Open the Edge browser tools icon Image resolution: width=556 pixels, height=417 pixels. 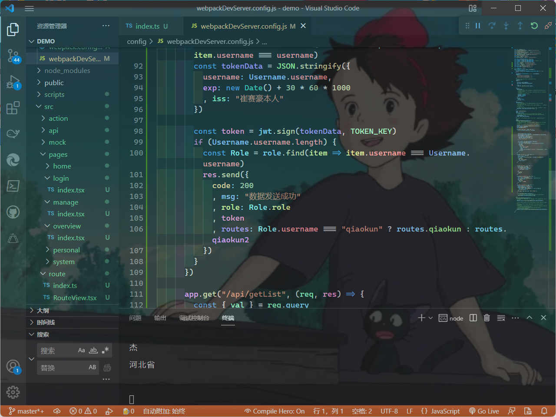pos(13,160)
